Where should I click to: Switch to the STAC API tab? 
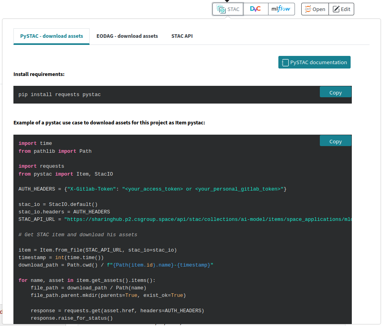[x=182, y=36]
